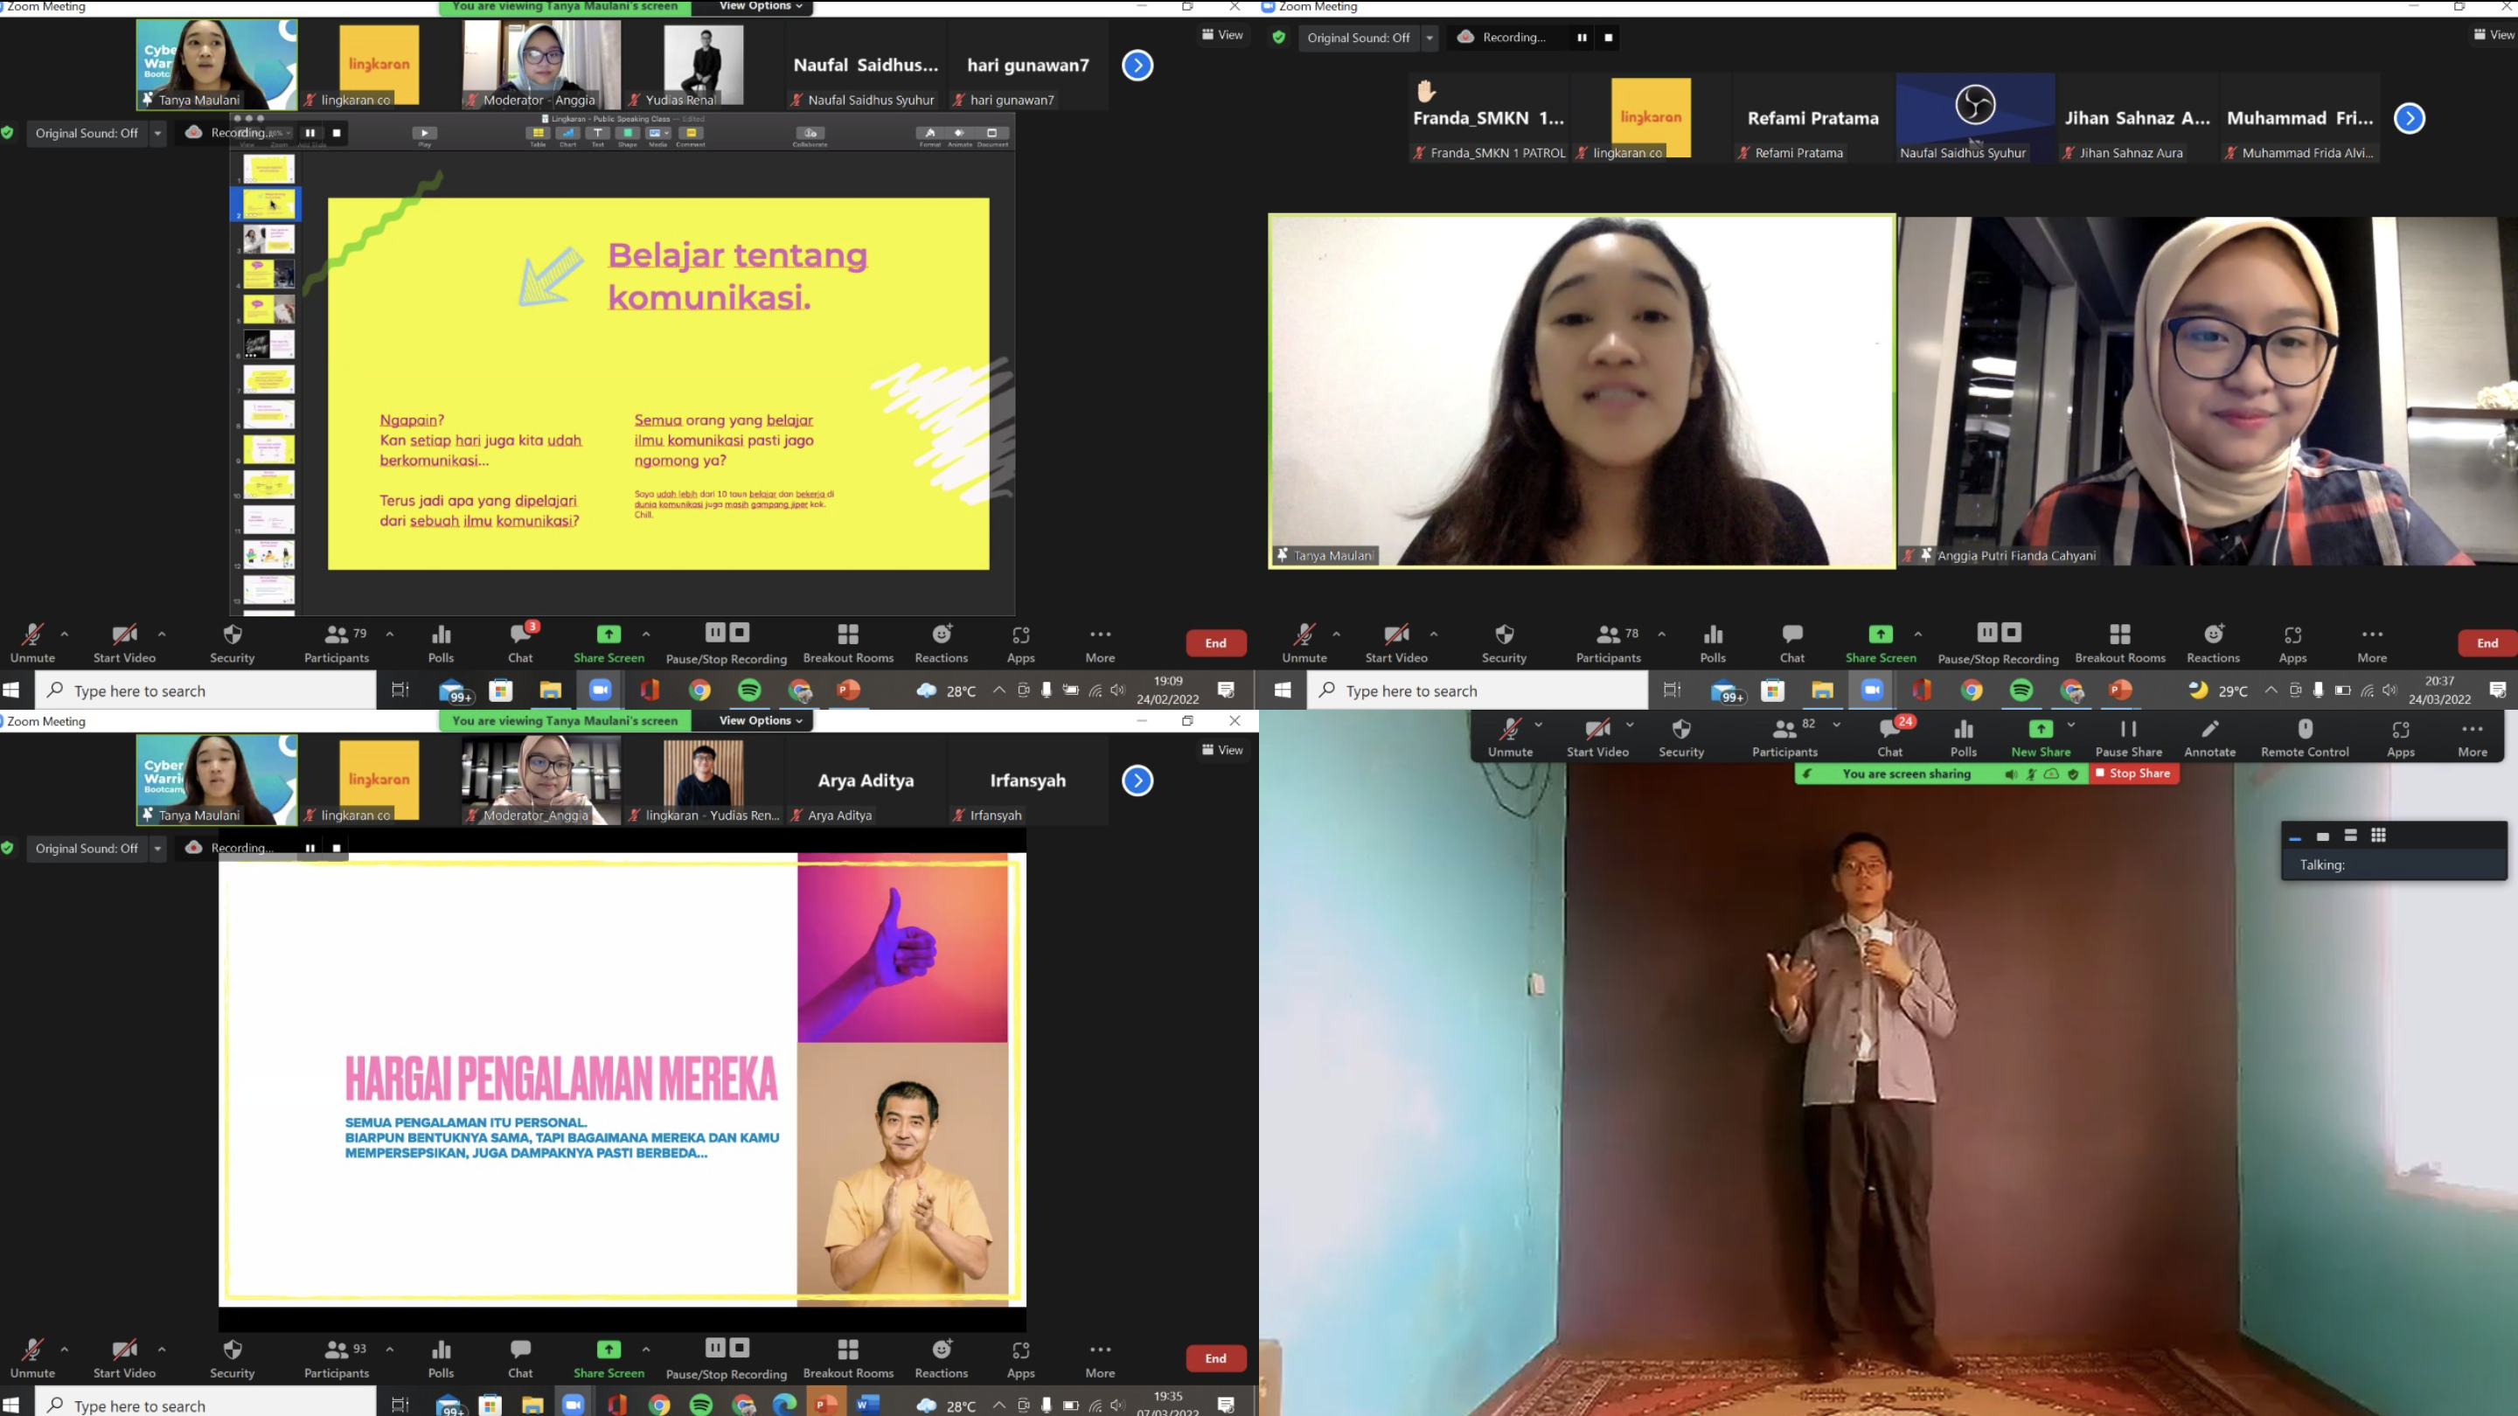
Task: Switch to grid layout in Talking panel
Action: (2378, 835)
